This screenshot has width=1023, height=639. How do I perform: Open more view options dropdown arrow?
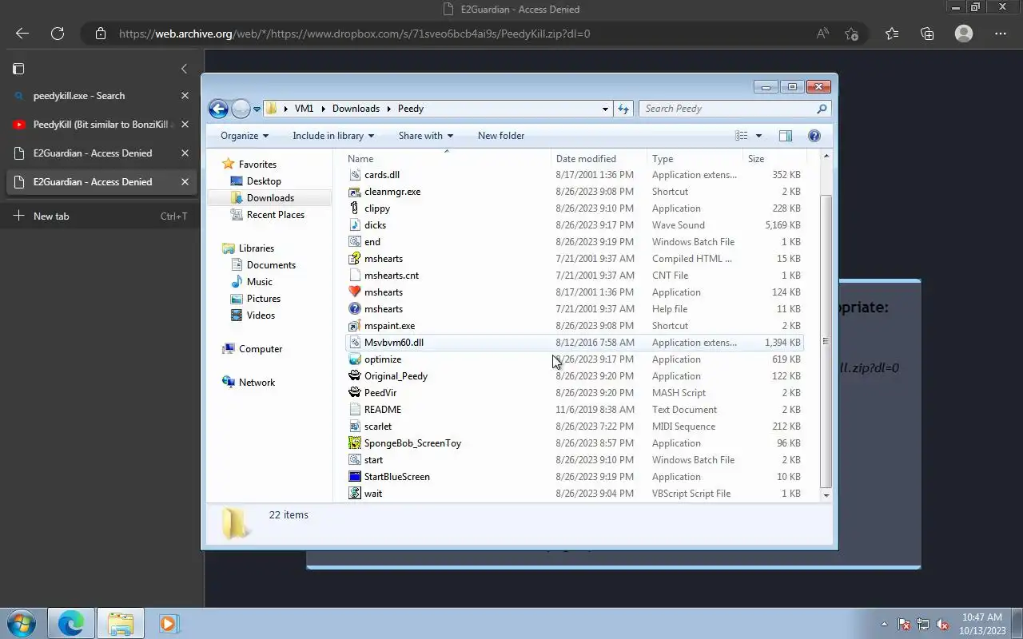[x=758, y=136]
